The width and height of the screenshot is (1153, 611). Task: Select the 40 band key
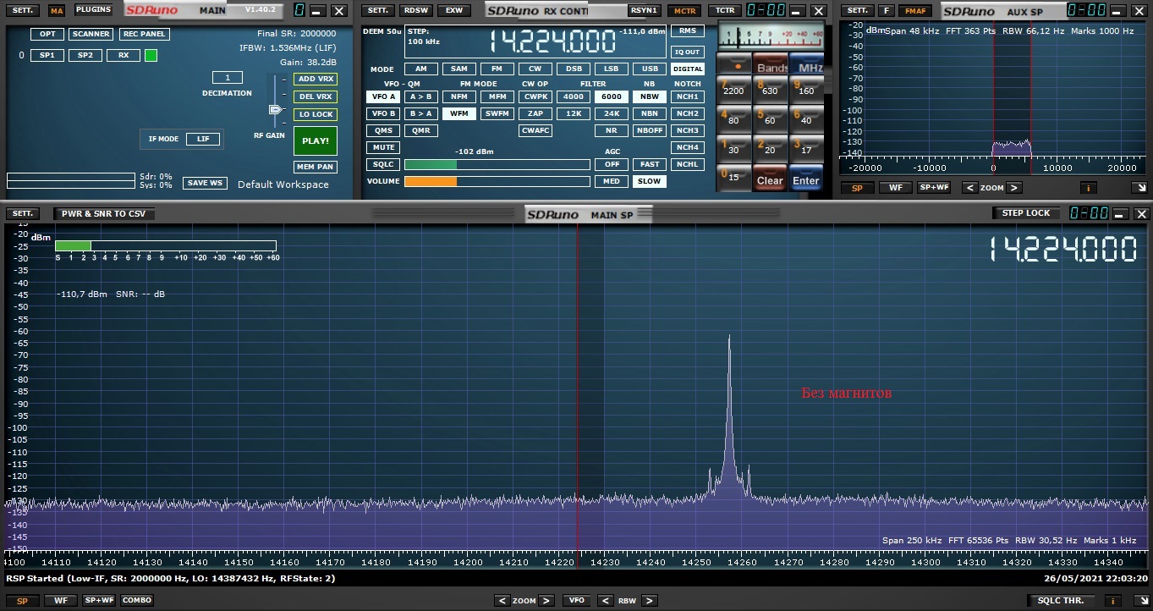pyautogui.click(x=806, y=119)
